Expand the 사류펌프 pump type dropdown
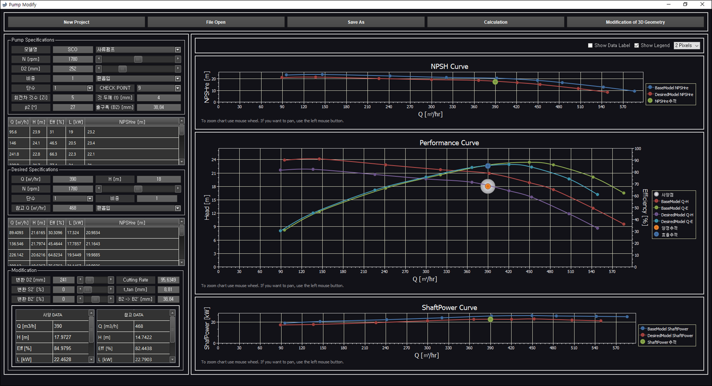712x386 pixels. coord(178,49)
